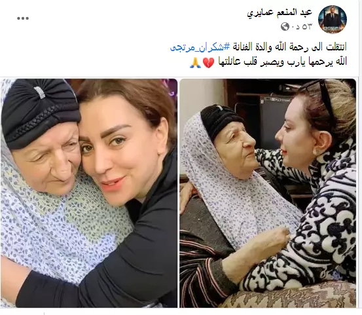Click the broken heart emoji in the post

[x=208, y=63]
